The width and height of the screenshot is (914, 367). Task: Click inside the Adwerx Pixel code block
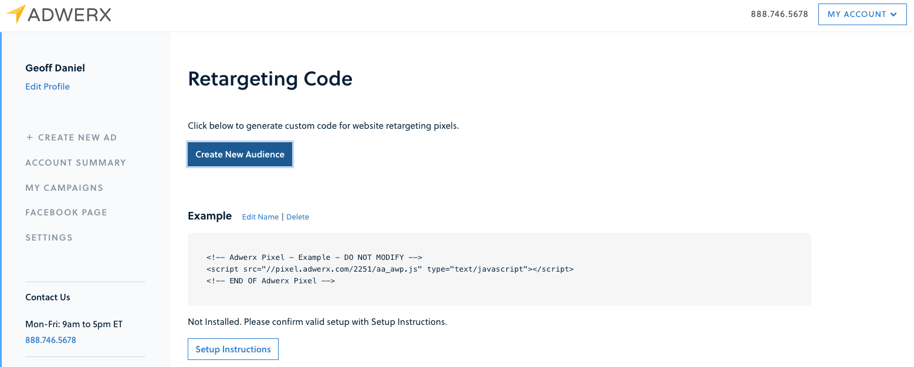click(499, 269)
